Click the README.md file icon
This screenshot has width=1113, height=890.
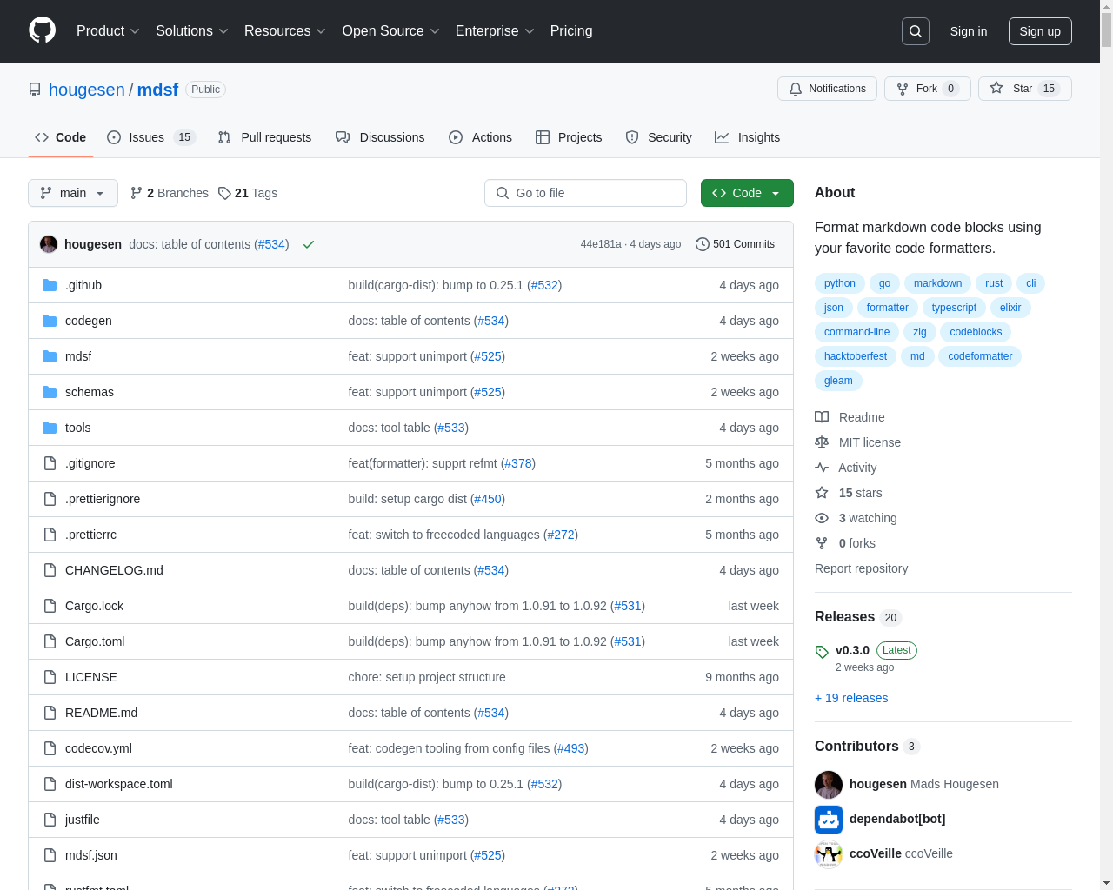pyautogui.click(x=50, y=713)
